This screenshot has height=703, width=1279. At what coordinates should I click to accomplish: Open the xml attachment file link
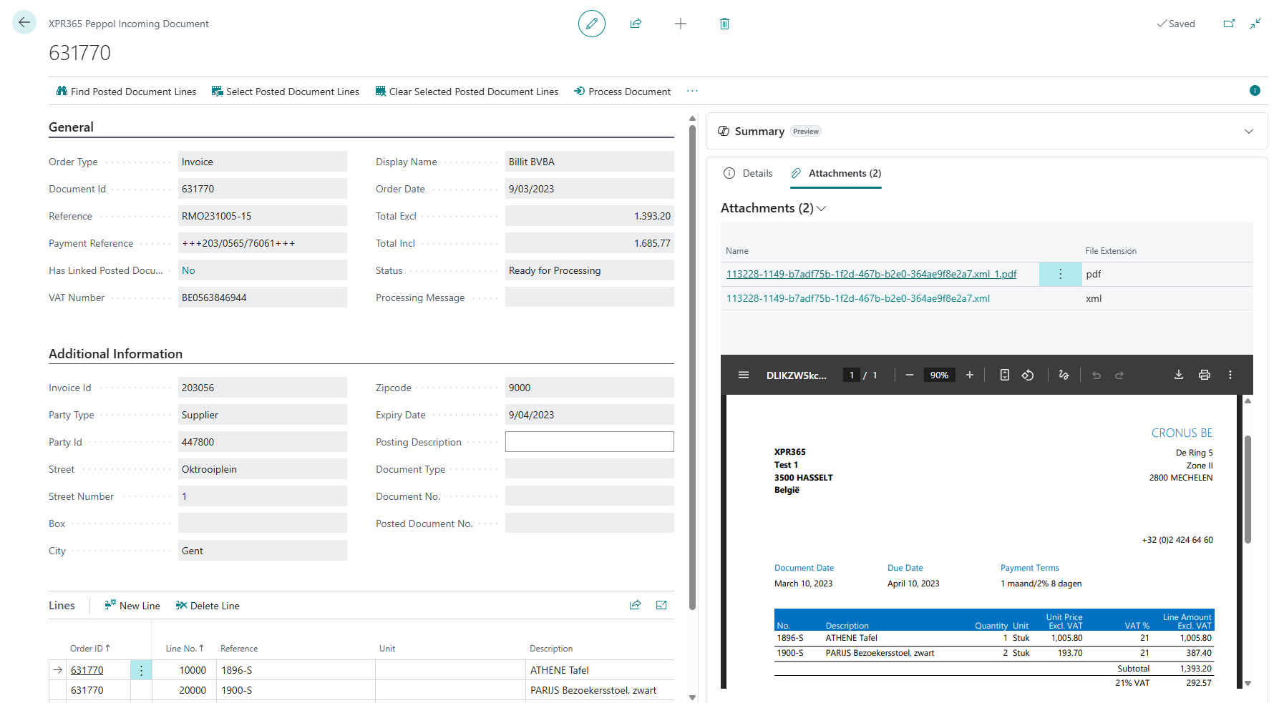(x=858, y=298)
